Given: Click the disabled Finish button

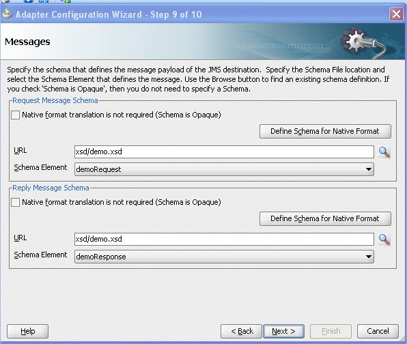Looking at the screenshot, I should click(x=331, y=331).
